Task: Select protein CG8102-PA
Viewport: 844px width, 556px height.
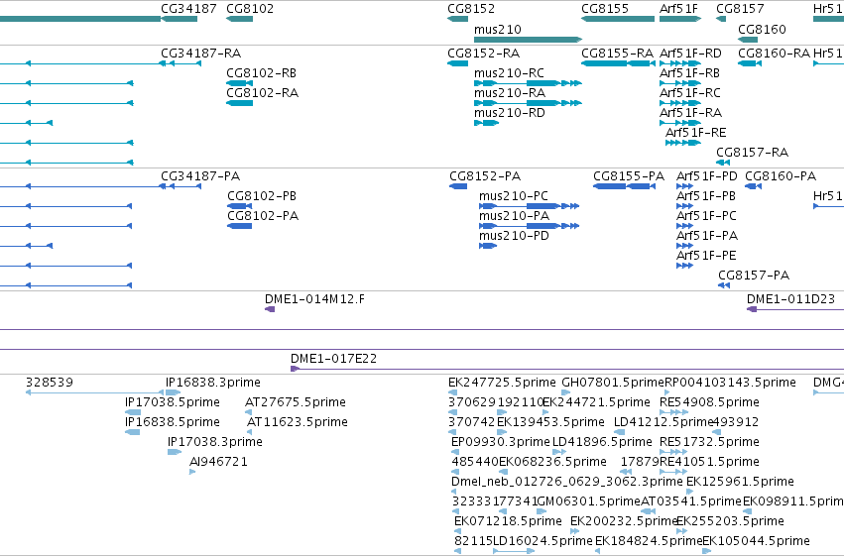Action: (x=263, y=216)
